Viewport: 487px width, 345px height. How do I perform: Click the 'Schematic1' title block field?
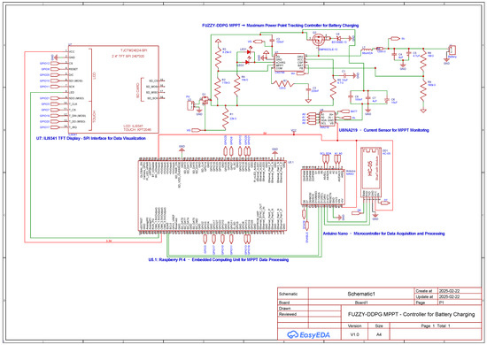coord(361,294)
